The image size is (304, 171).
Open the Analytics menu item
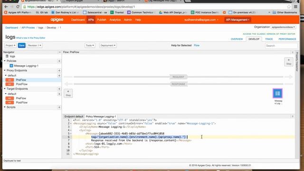(115, 20)
